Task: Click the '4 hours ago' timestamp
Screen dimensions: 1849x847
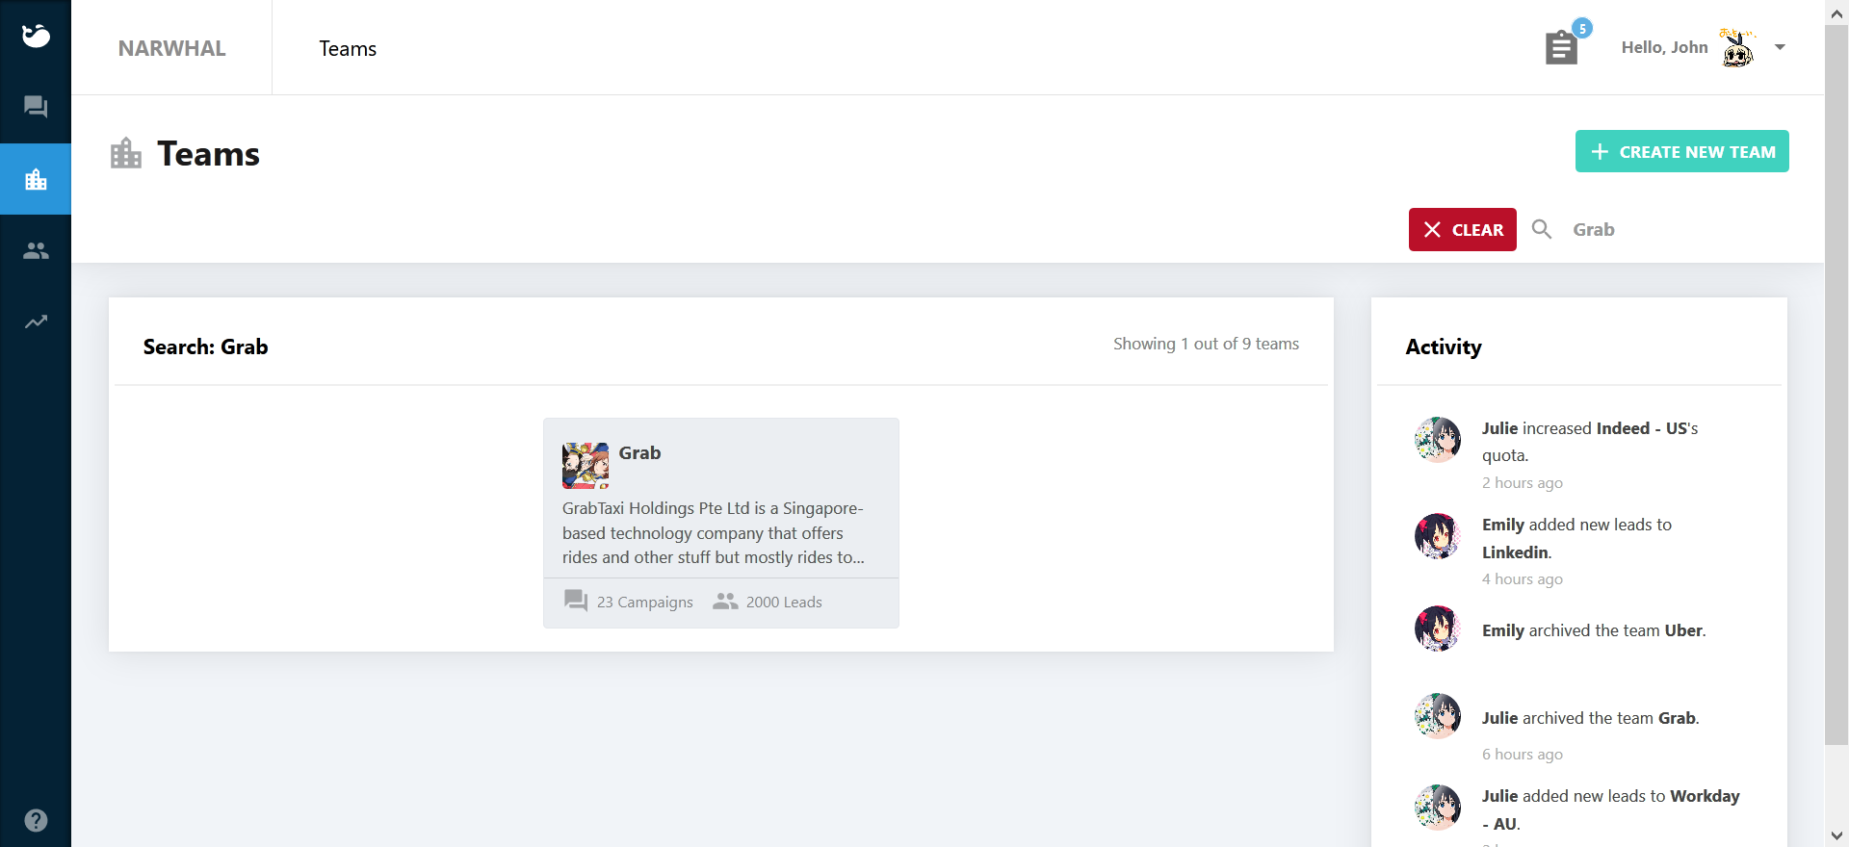Action: tap(1523, 579)
